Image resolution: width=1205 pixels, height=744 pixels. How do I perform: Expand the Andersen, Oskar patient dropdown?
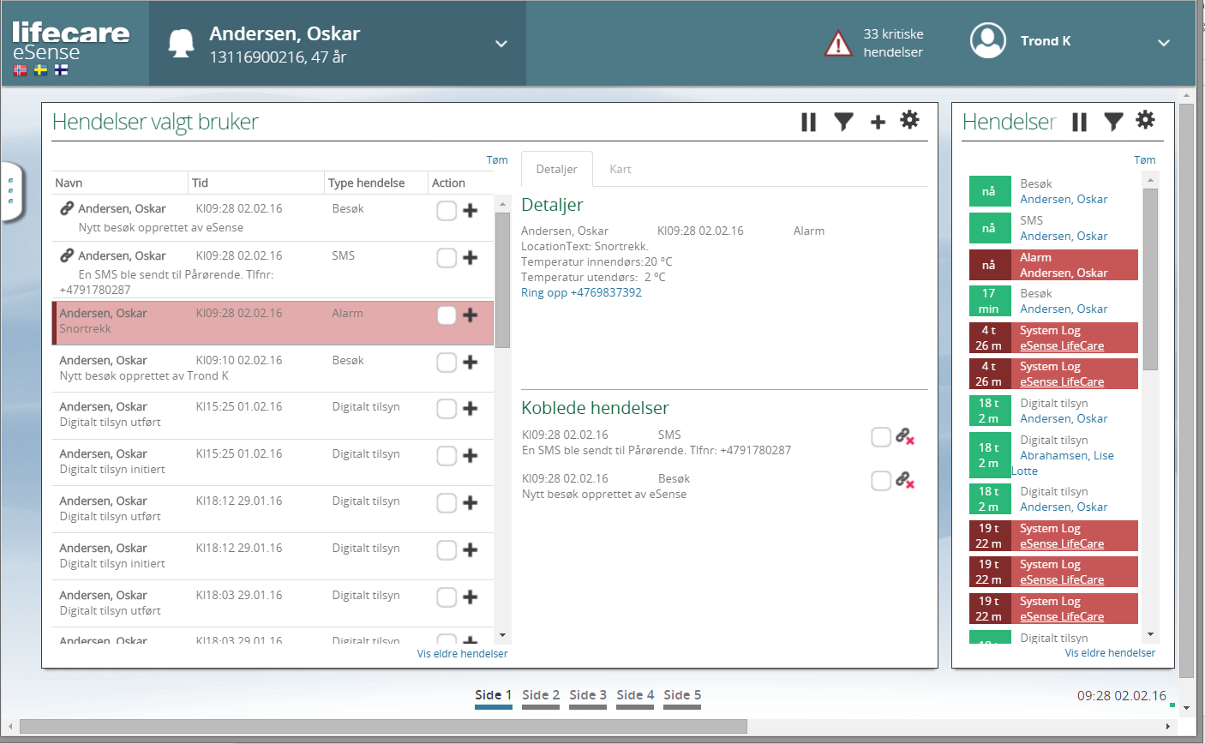tap(501, 44)
